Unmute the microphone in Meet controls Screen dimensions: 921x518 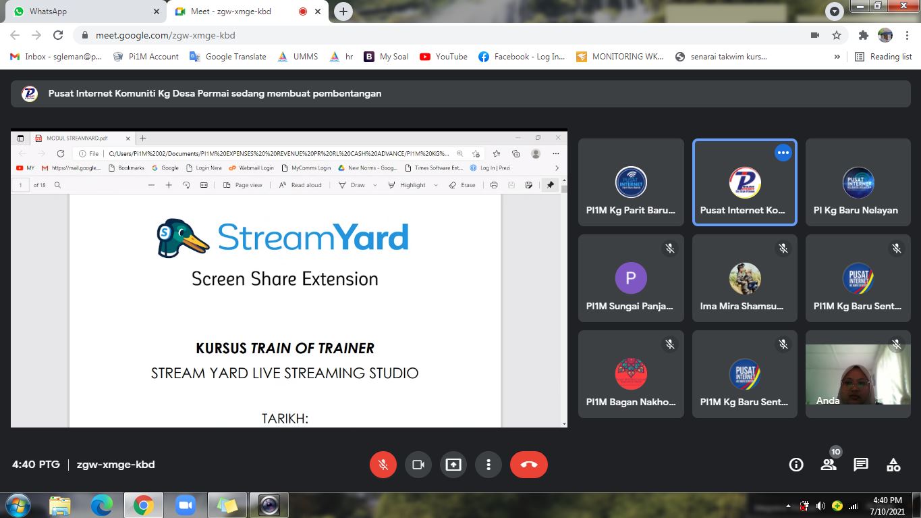point(383,465)
